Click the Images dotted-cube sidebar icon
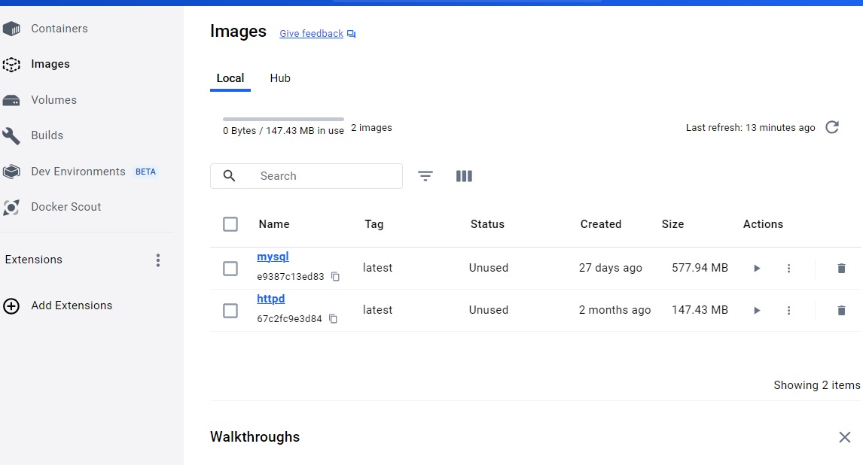This screenshot has height=465, width=863. (x=11, y=64)
